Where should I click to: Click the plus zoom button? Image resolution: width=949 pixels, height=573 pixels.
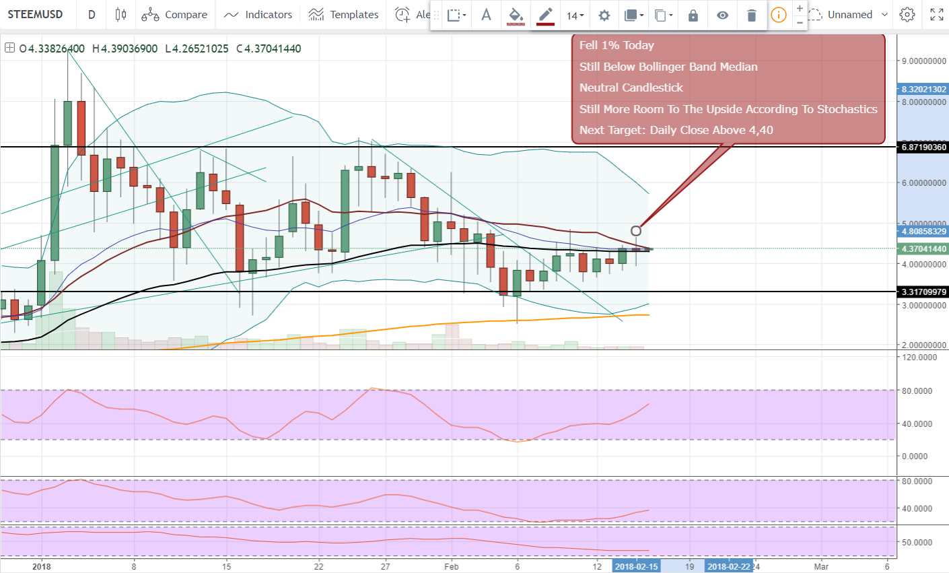point(800,8)
